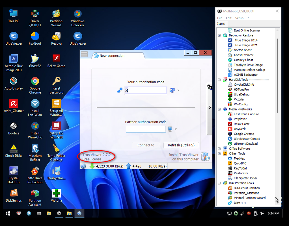Click the TrustViewer globe status icon
289x226 pixels.
click(x=83, y=166)
